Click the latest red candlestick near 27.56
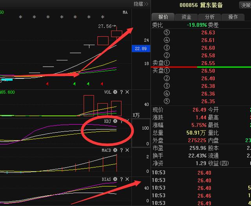Viewport: 251px width, 206px height. 117,34
